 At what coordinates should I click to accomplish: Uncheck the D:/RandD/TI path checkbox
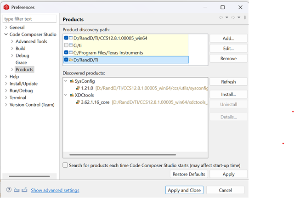(66, 60)
